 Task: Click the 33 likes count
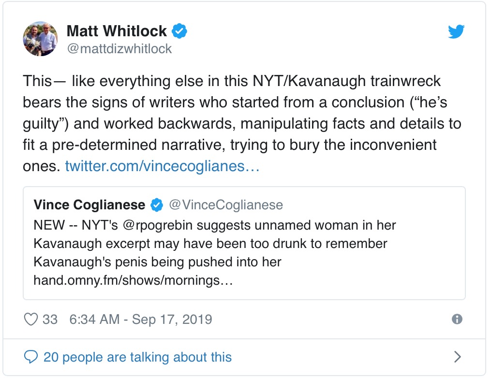tap(50, 320)
